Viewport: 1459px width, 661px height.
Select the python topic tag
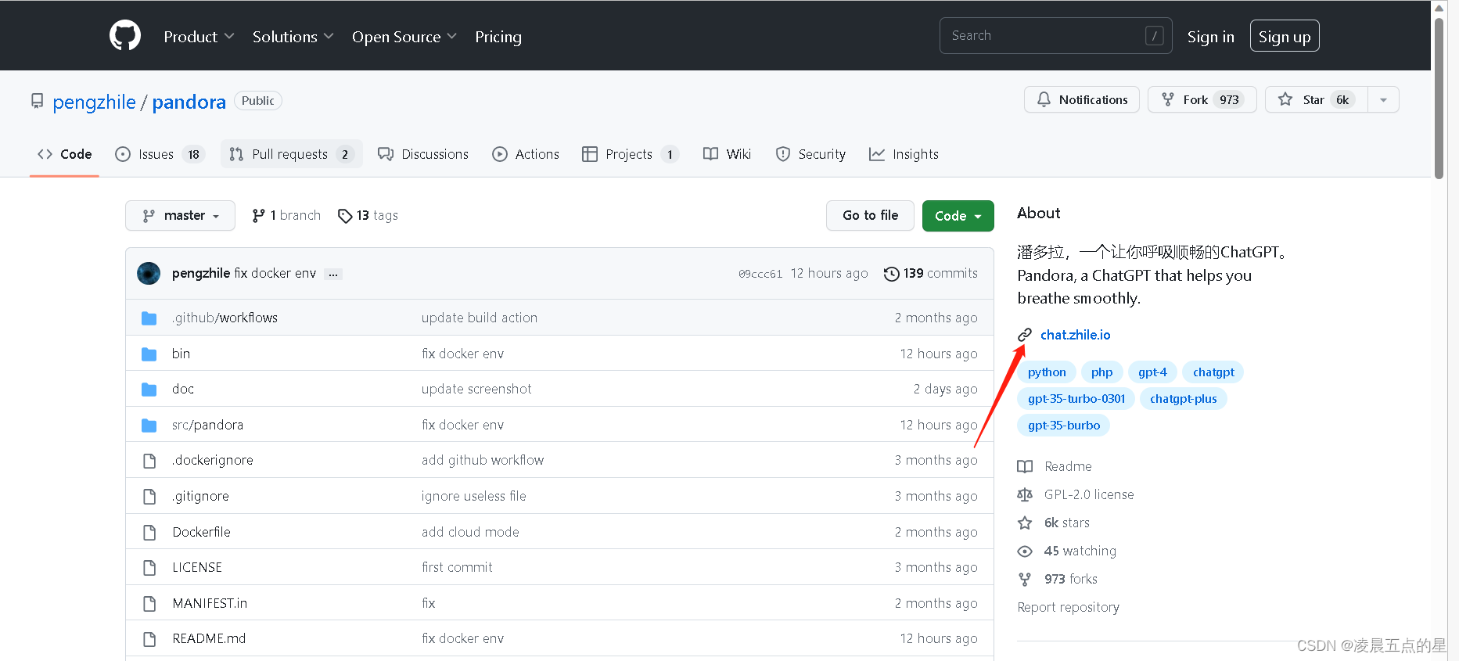(x=1047, y=372)
